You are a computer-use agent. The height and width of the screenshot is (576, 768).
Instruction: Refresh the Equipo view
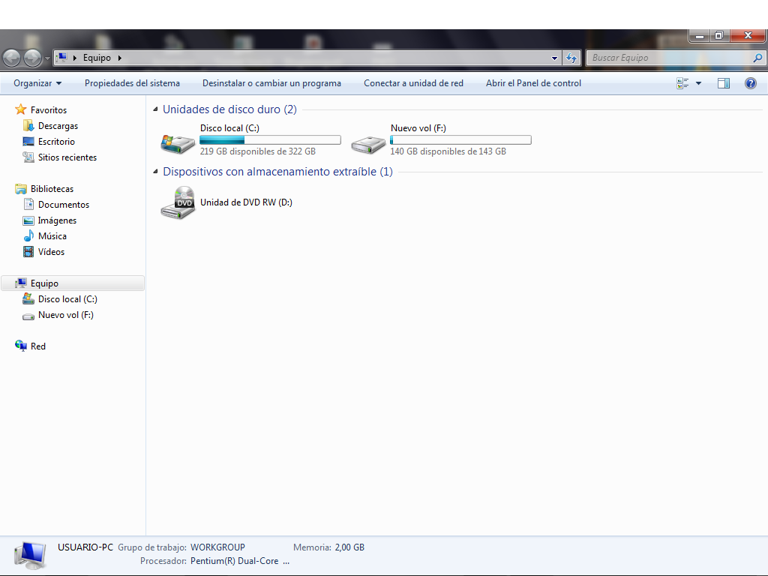571,58
